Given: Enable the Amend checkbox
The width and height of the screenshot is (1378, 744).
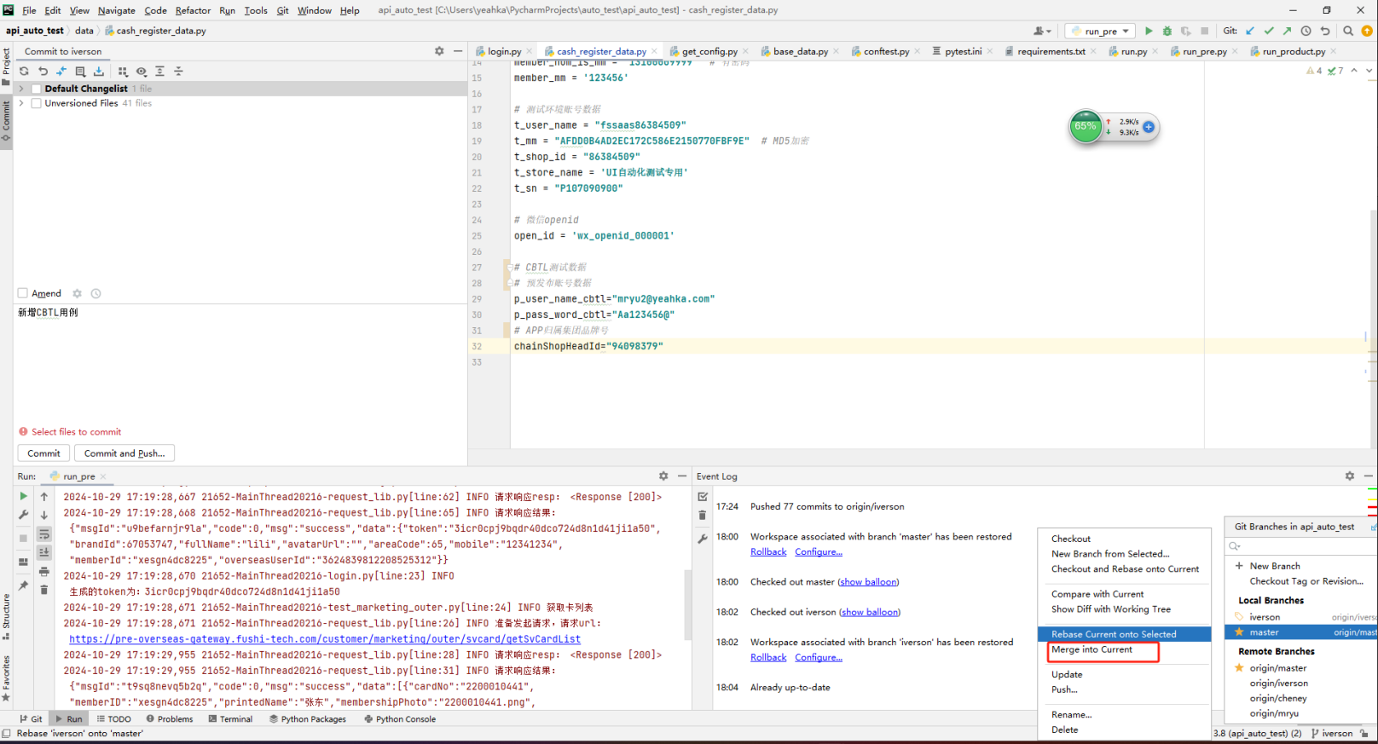Looking at the screenshot, I should pos(23,293).
